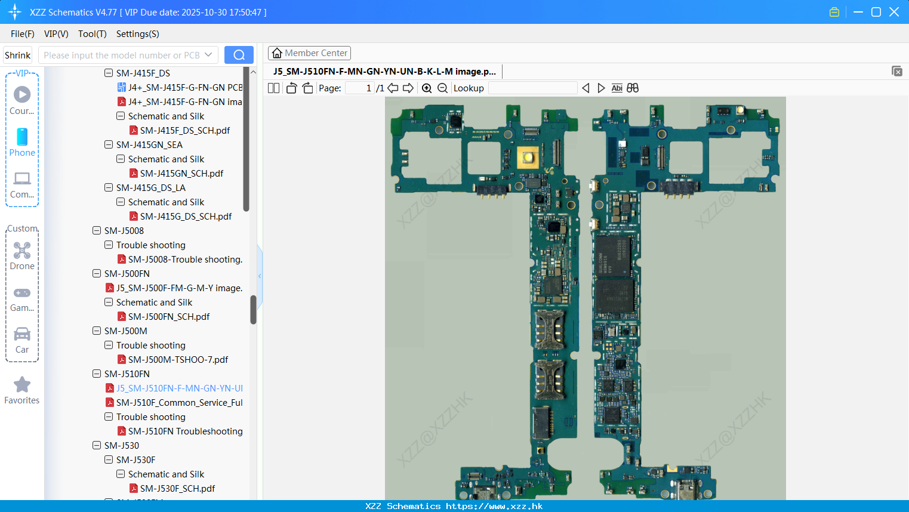The width and height of the screenshot is (909, 512).
Task: Click the tree panel vertical scrollbar thumb
Action: pyautogui.click(x=253, y=310)
